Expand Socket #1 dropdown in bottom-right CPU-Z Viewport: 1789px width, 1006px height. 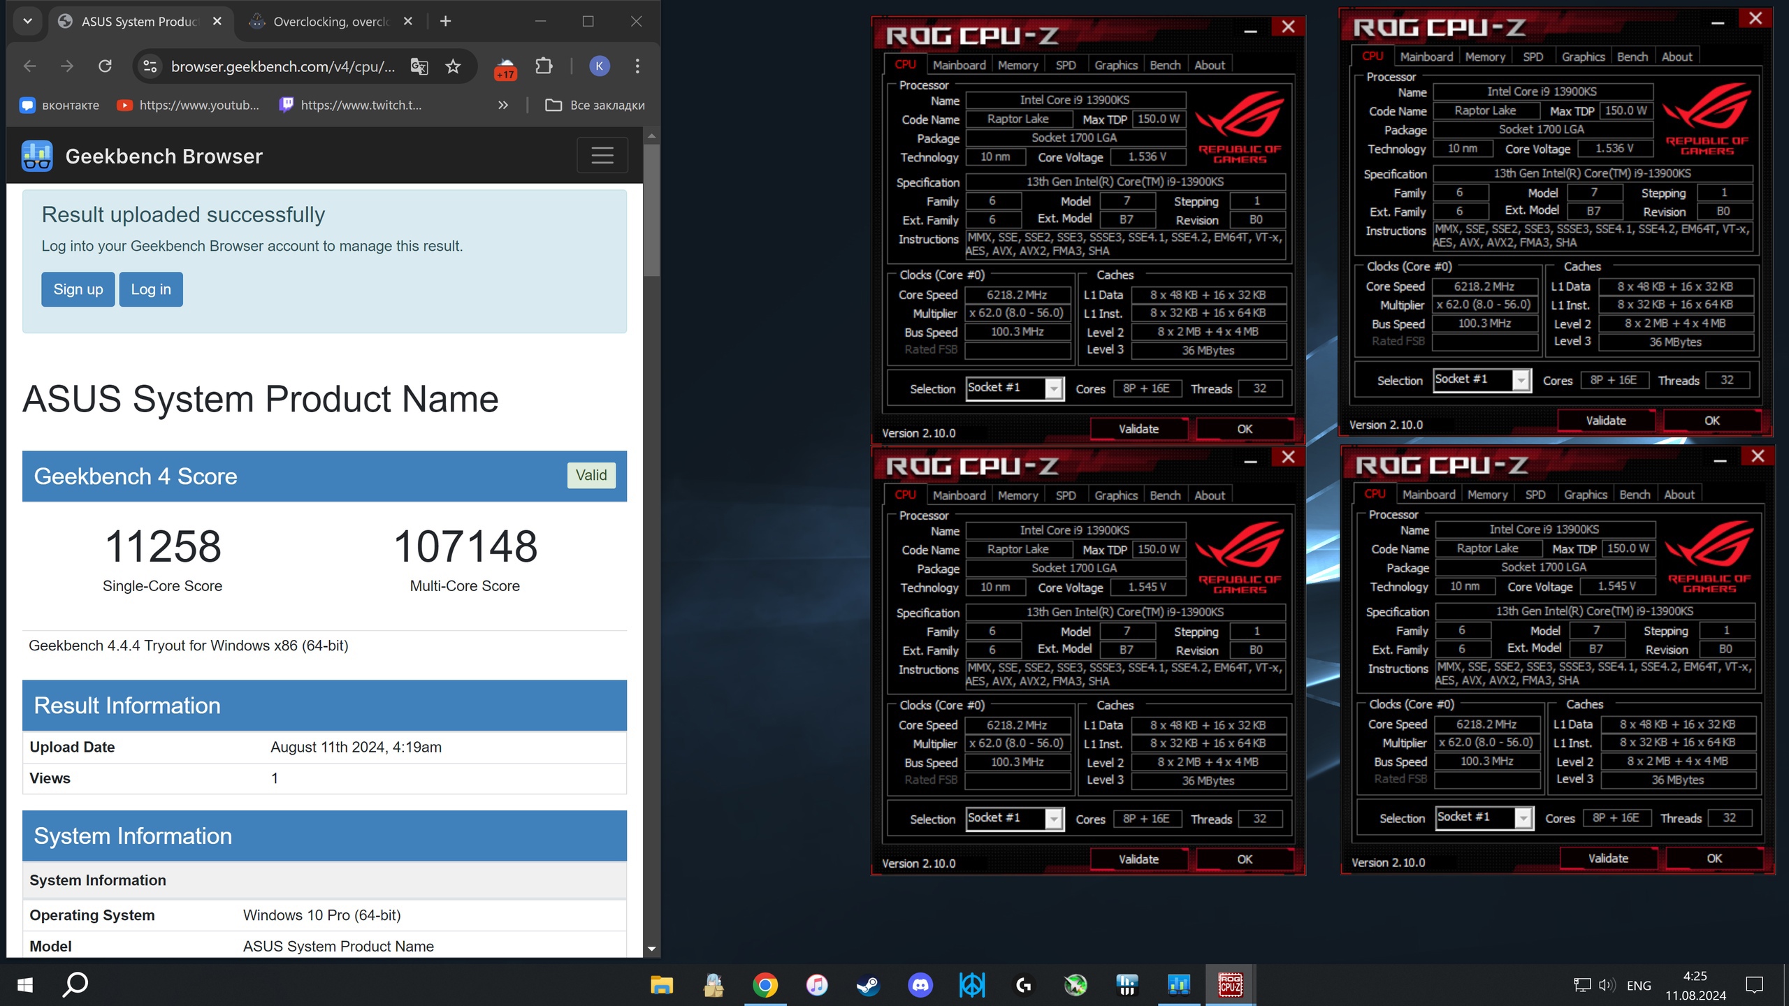tap(1523, 818)
